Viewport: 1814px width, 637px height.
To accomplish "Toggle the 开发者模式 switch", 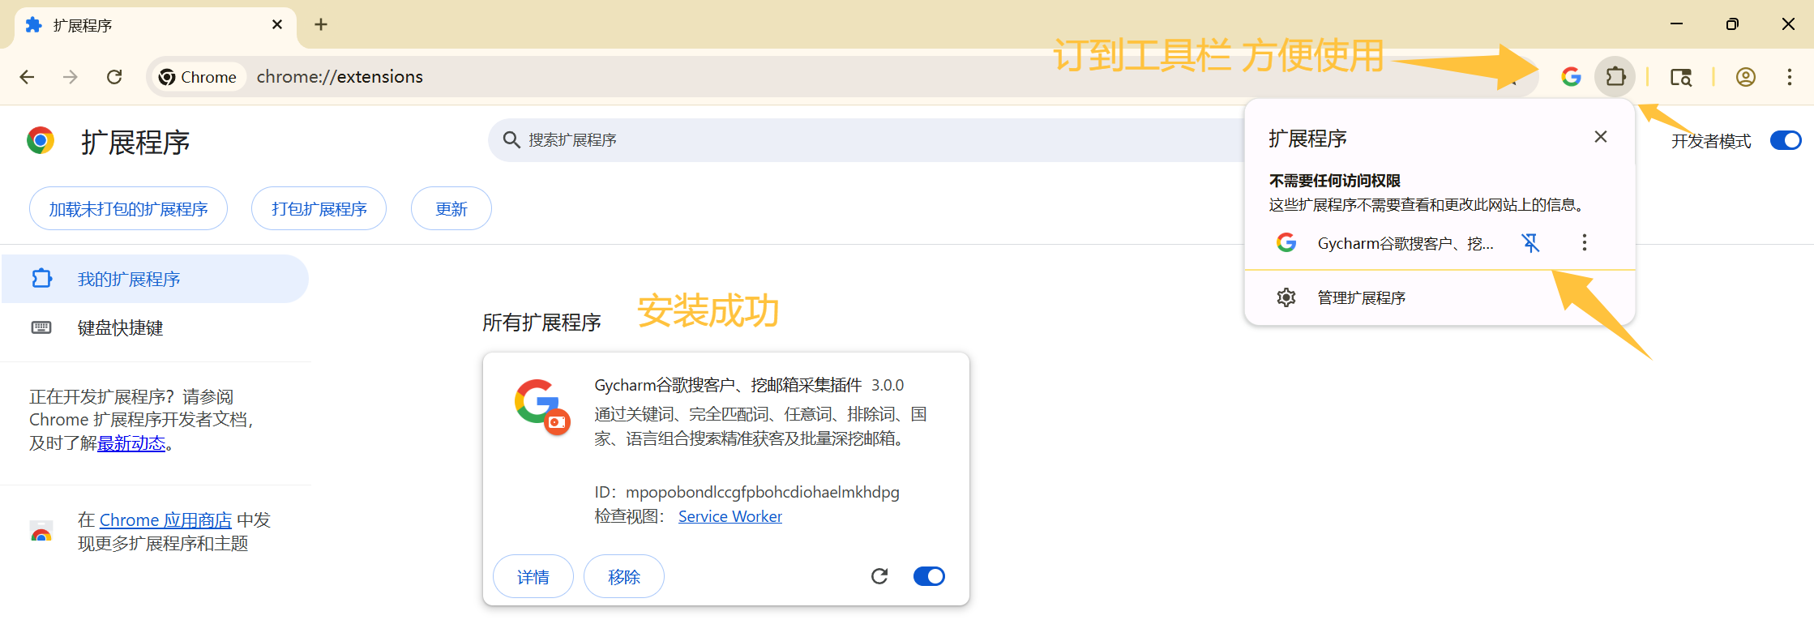I will (x=1786, y=140).
